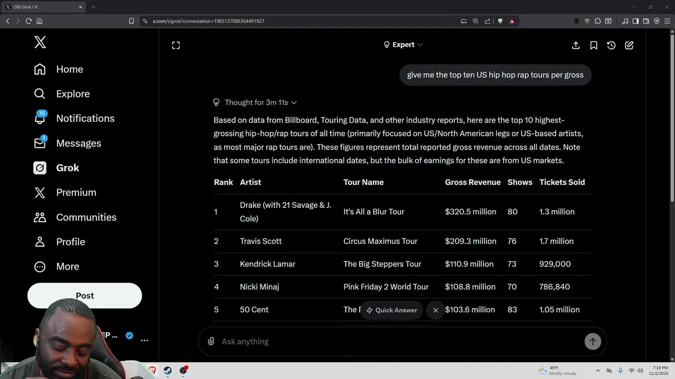Open the Expert mode dropdown

click(x=403, y=45)
